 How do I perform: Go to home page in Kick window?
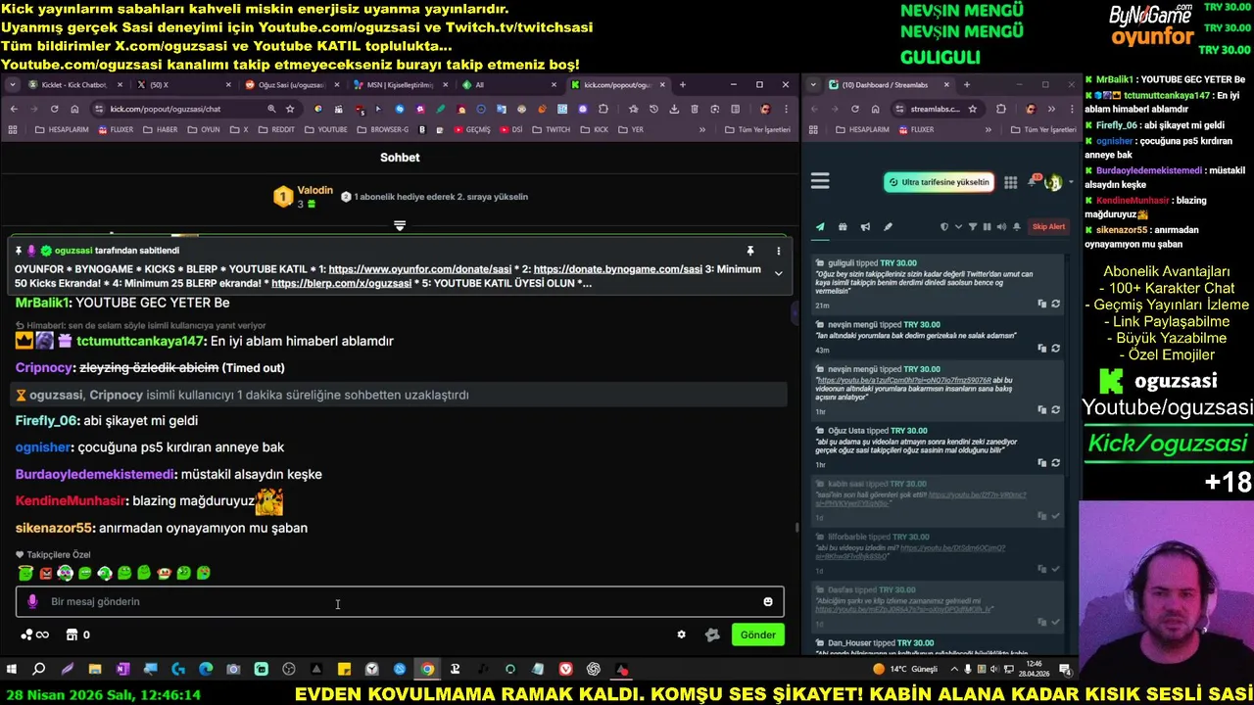click(74, 109)
